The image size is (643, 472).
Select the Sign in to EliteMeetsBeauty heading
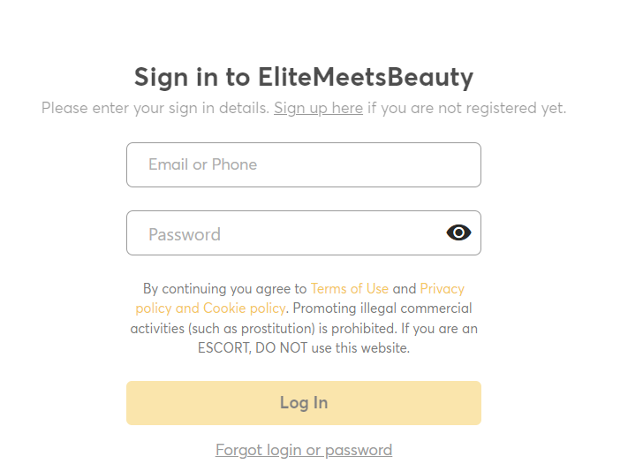click(304, 77)
